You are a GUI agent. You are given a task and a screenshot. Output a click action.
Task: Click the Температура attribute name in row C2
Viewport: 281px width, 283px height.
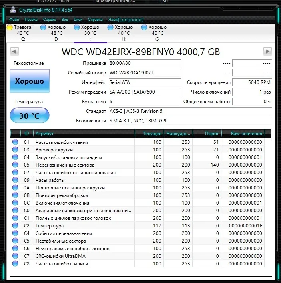coord(50,226)
